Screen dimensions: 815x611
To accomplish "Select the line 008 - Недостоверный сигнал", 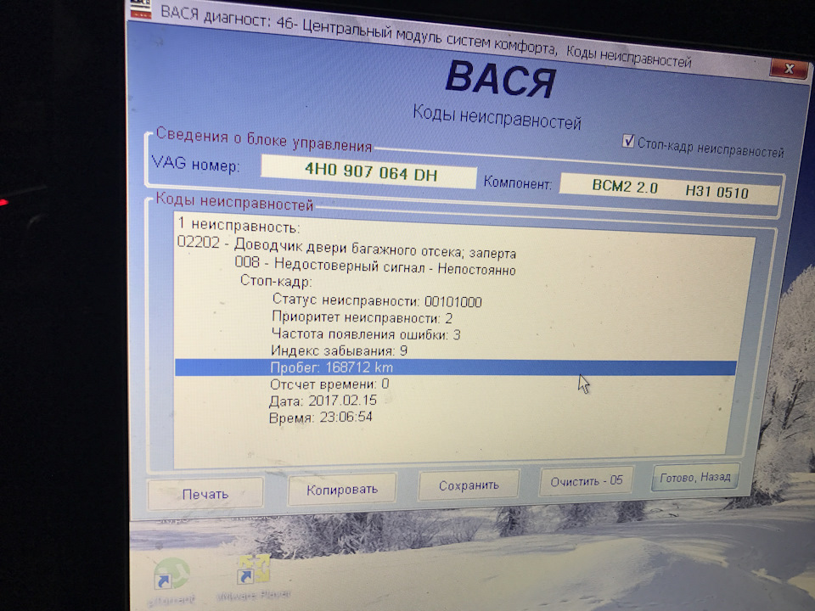I will click(x=374, y=266).
